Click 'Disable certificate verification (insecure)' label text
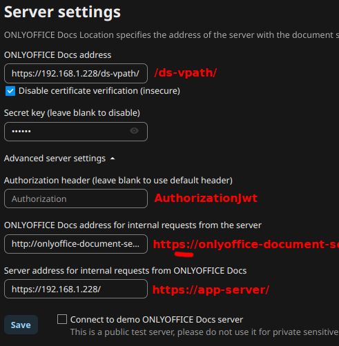Screen dimensions: 339x346 coord(99,91)
